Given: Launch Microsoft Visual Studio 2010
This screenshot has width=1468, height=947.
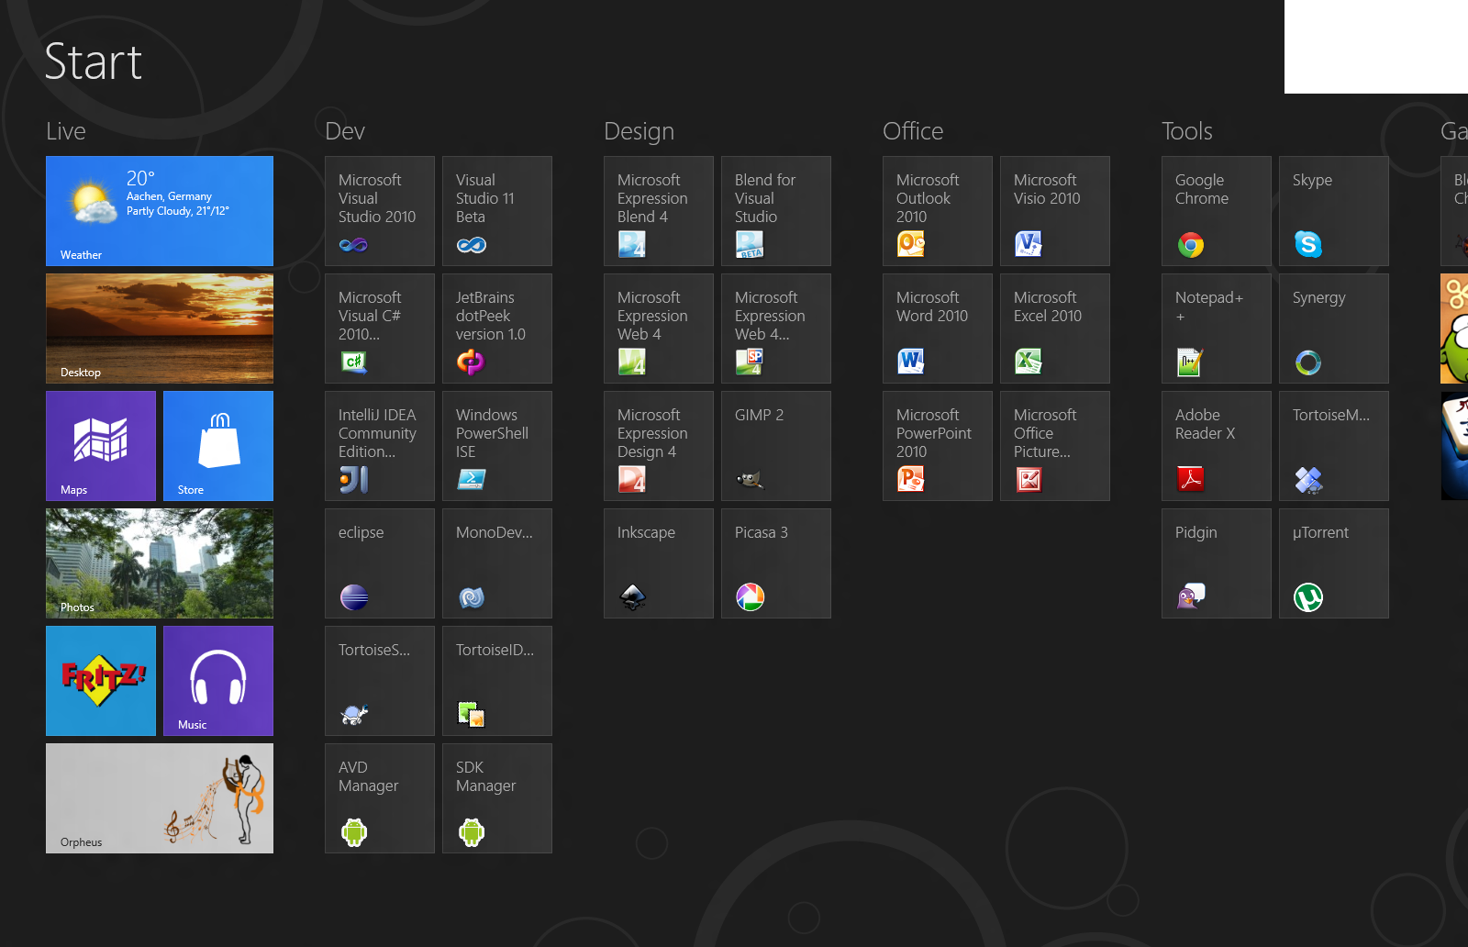Looking at the screenshot, I should click(x=380, y=211).
